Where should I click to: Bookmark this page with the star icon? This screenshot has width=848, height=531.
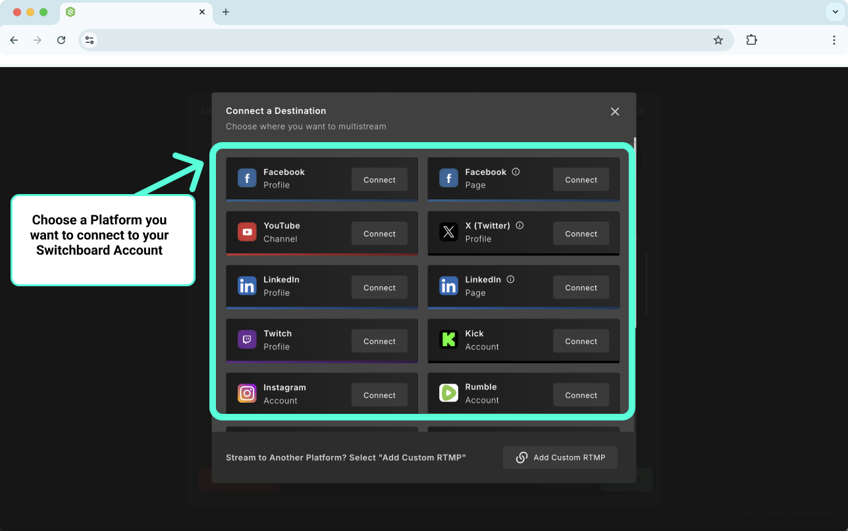718,40
